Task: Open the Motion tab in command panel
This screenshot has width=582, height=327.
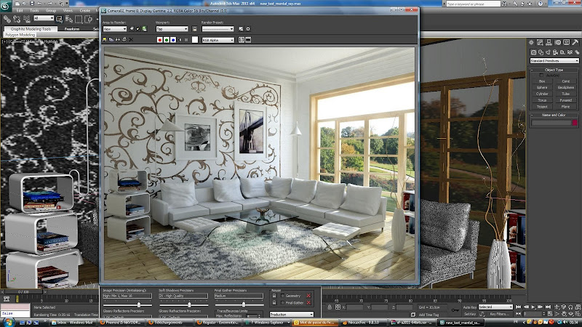Action: [558, 43]
